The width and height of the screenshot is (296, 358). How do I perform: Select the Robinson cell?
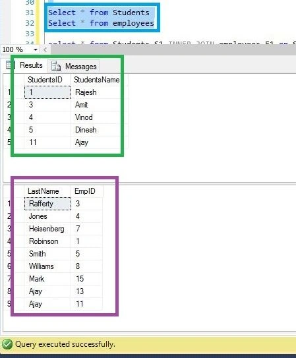(x=47, y=241)
